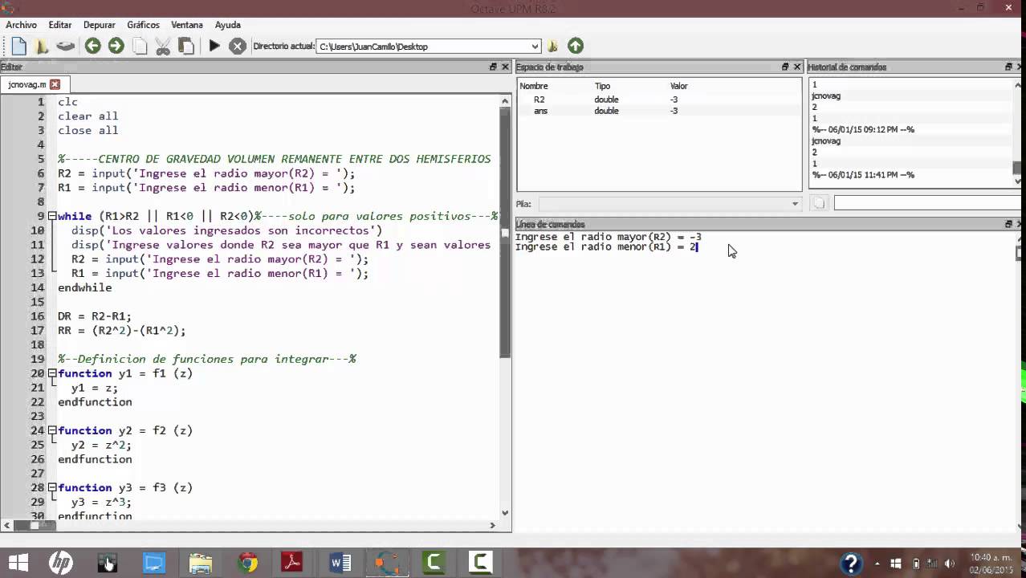Click the green forward arrow (redo) icon
The height and width of the screenshot is (578, 1026).
(x=116, y=47)
